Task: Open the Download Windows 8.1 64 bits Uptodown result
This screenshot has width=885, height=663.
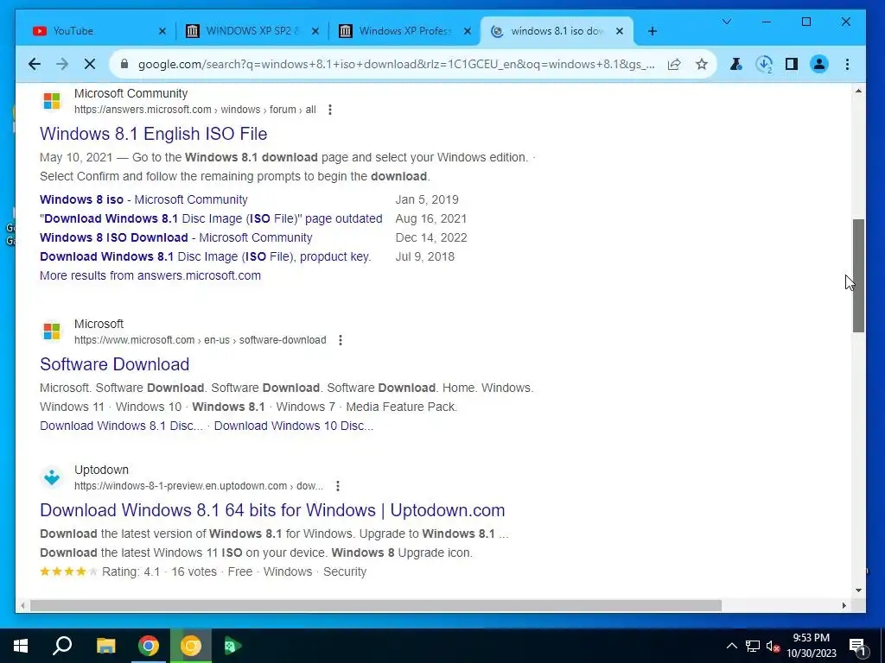Action: pos(272,510)
